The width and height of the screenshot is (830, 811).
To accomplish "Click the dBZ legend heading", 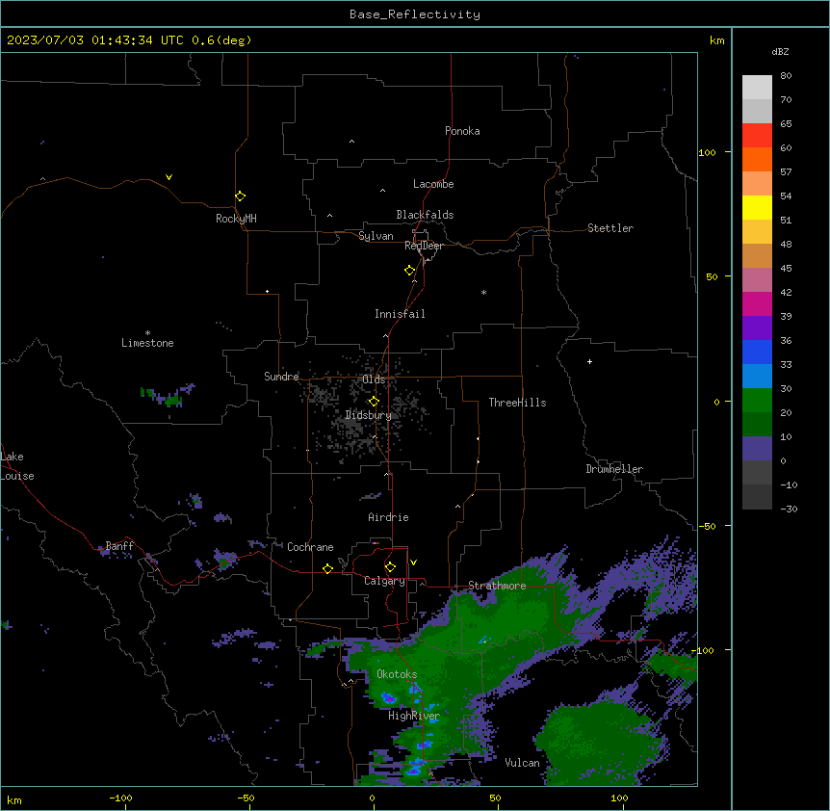I will [780, 51].
